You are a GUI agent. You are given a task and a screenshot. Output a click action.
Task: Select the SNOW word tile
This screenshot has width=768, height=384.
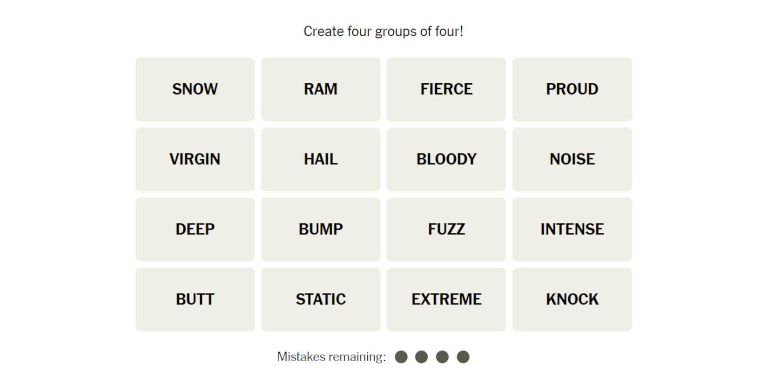[195, 89]
